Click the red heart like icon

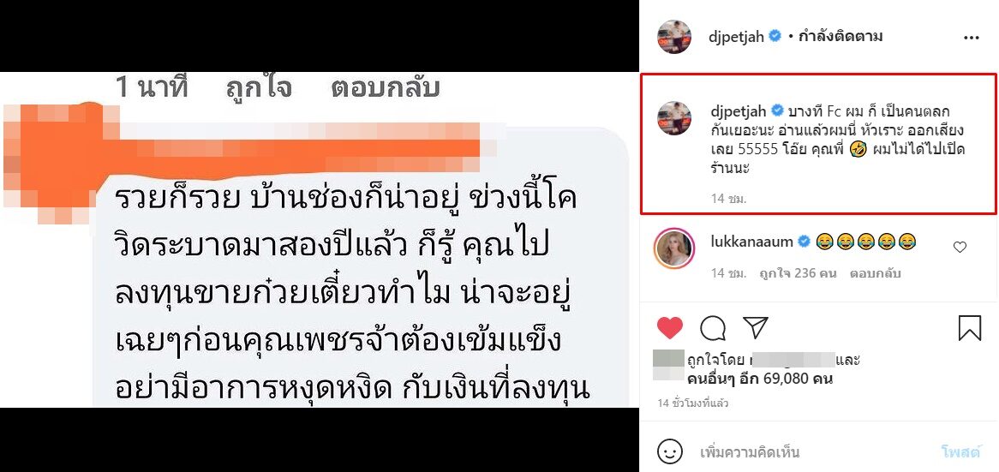pos(670,327)
